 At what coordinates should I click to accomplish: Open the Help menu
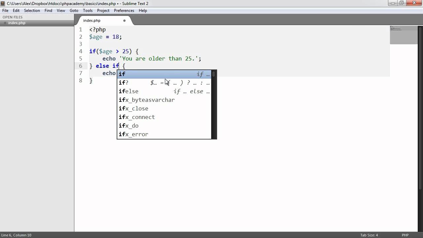tap(143, 11)
